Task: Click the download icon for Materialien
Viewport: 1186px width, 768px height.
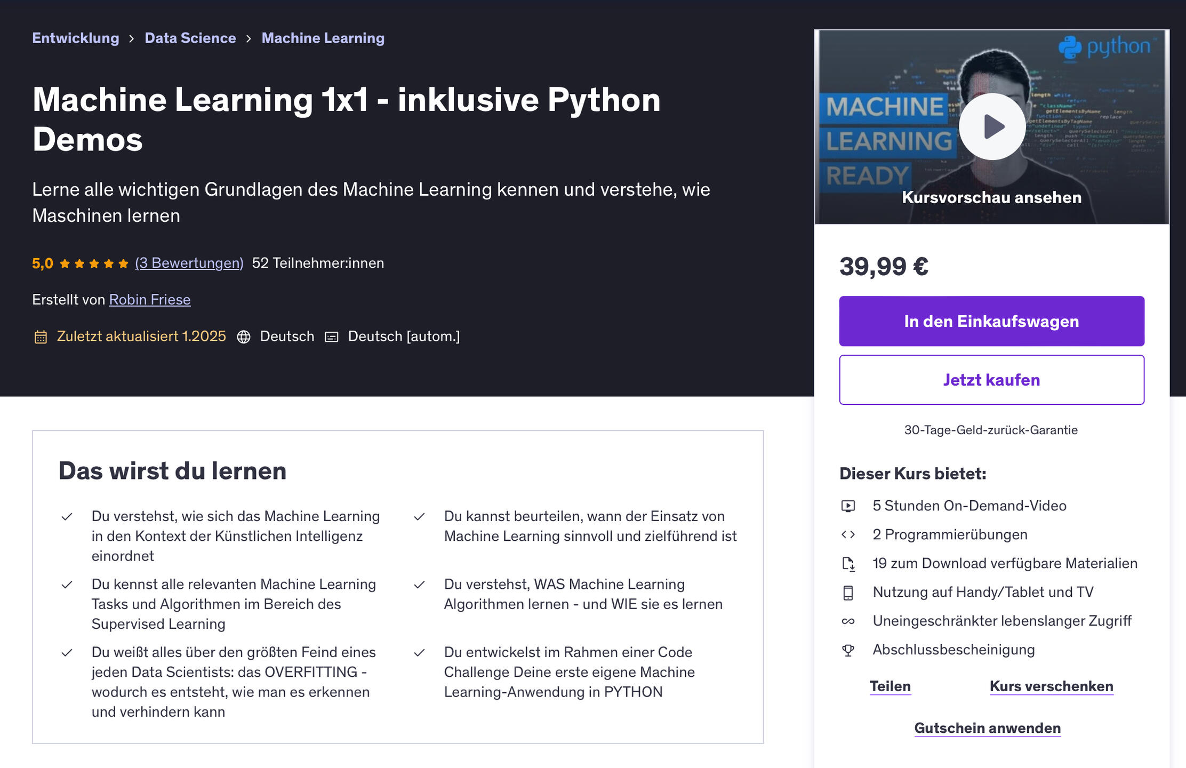Action: pyautogui.click(x=849, y=563)
